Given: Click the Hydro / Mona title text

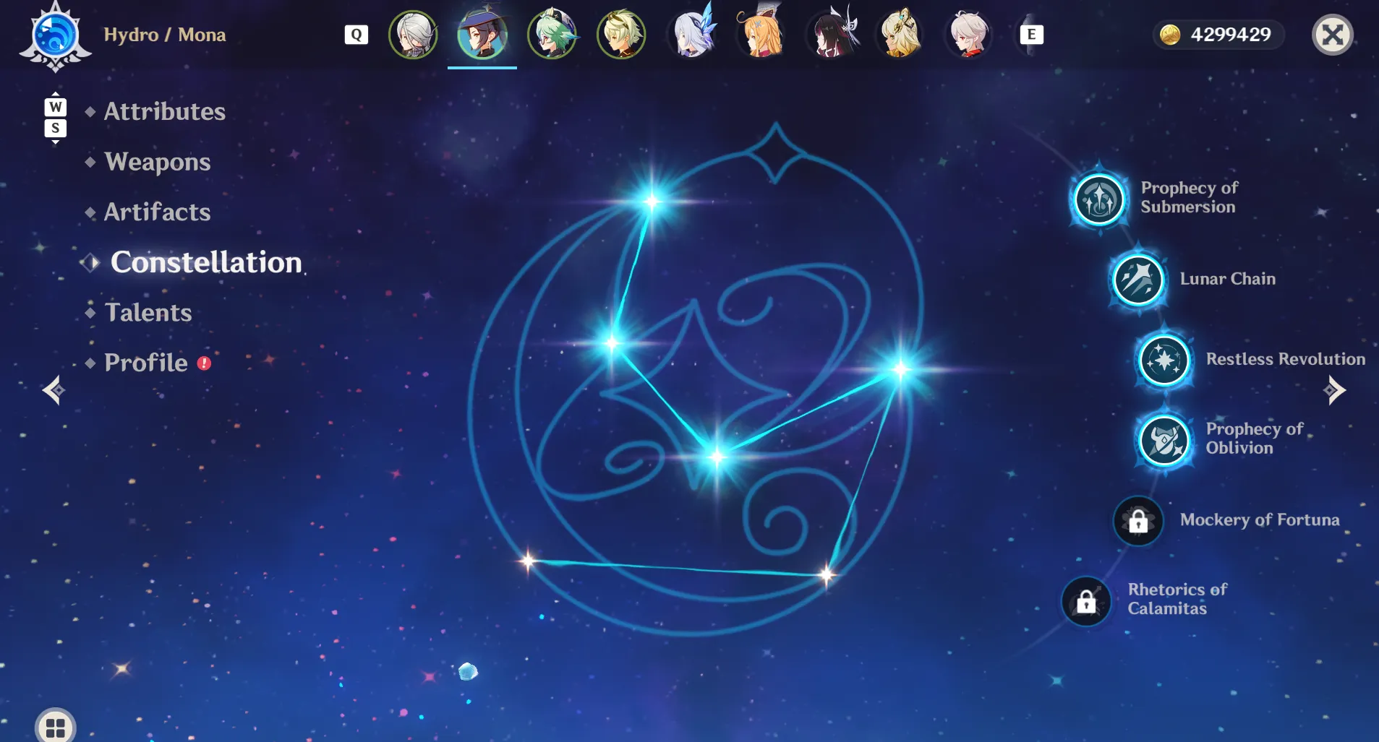Looking at the screenshot, I should (165, 35).
